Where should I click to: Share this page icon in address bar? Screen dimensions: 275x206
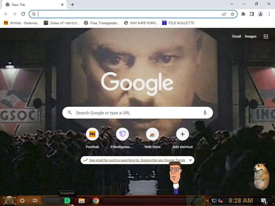[x=224, y=14]
